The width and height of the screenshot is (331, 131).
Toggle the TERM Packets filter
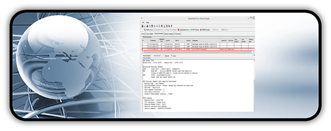click(x=205, y=30)
